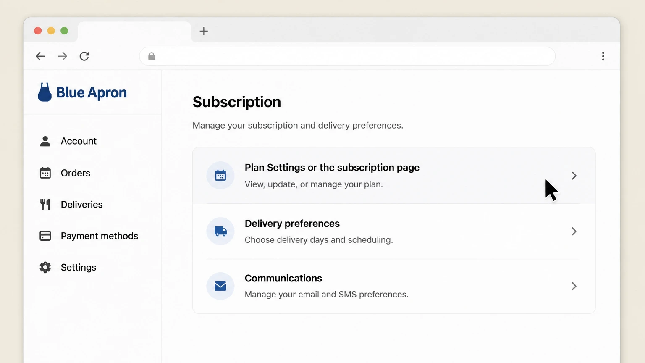Image resolution: width=645 pixels, height=363 pixels.
Task: Focus the browser address bar
Action: tap(347, 56)
